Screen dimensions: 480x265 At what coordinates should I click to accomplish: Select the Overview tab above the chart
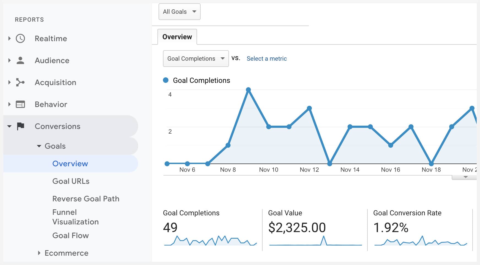click(x=177, y=37)
